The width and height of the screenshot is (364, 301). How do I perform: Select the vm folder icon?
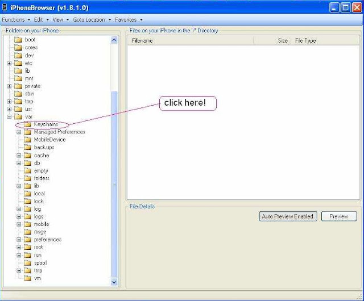click(x=28, y=278)
